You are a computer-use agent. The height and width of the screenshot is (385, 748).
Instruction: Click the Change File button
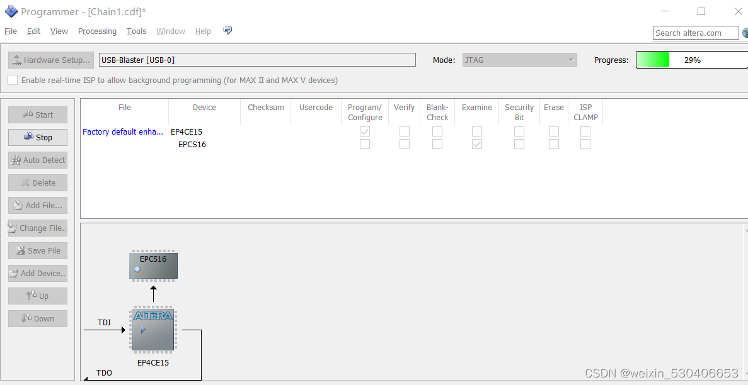pos(38,228)
